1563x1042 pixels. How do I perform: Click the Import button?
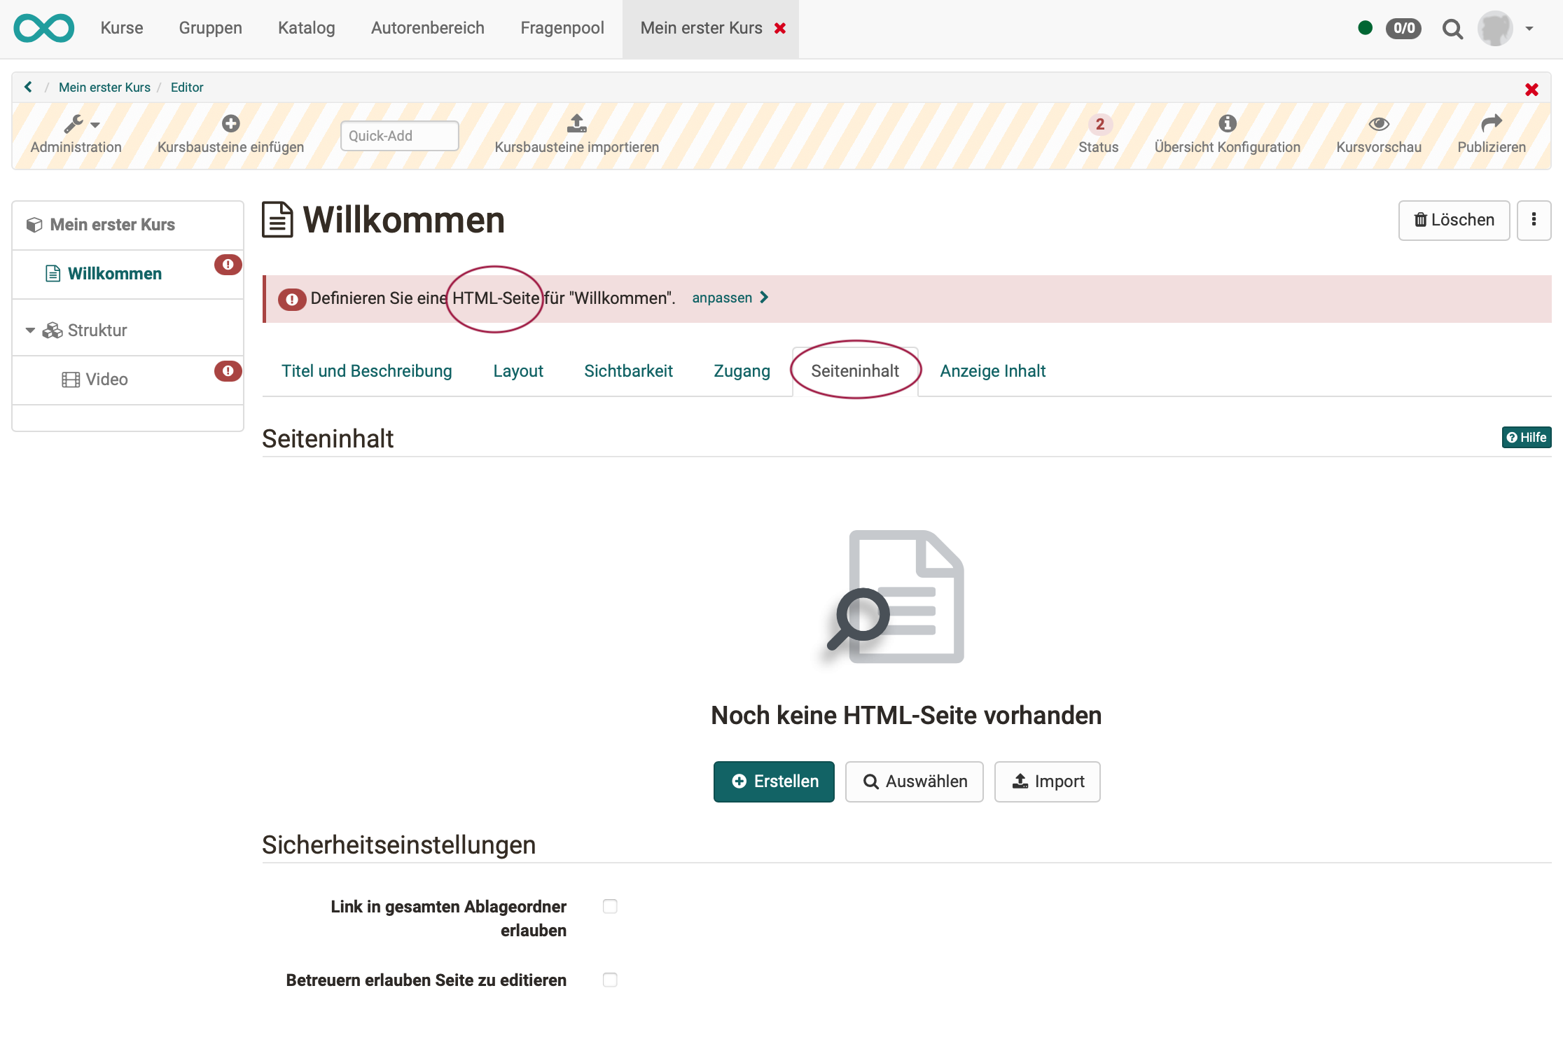click(x=1047, y=781)
